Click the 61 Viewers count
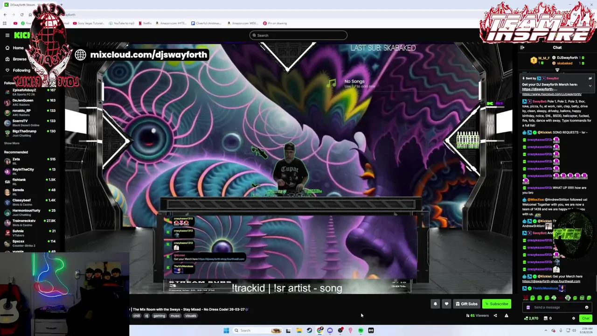 point(477,315)
